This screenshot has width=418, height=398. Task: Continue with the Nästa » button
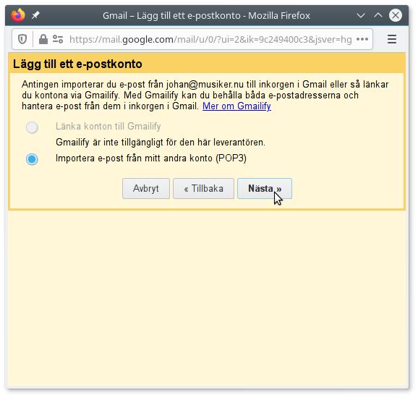click(x=265, y=189)
